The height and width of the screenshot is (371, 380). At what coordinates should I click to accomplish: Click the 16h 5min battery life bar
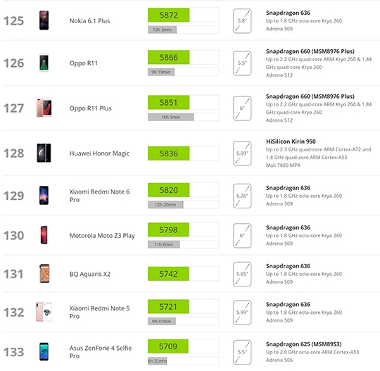[x=170, y=117]
